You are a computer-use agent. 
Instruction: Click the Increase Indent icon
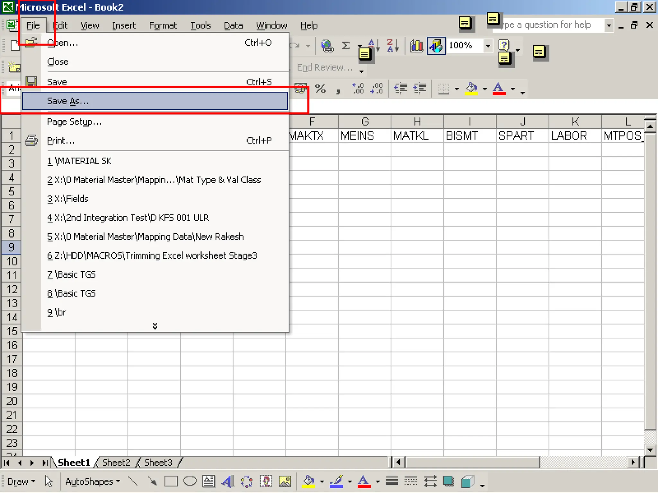coord(420,89)
